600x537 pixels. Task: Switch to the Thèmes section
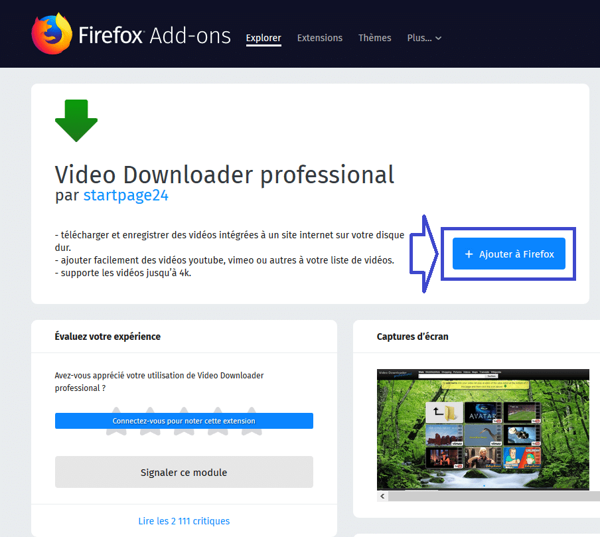[x=374, y=38]
